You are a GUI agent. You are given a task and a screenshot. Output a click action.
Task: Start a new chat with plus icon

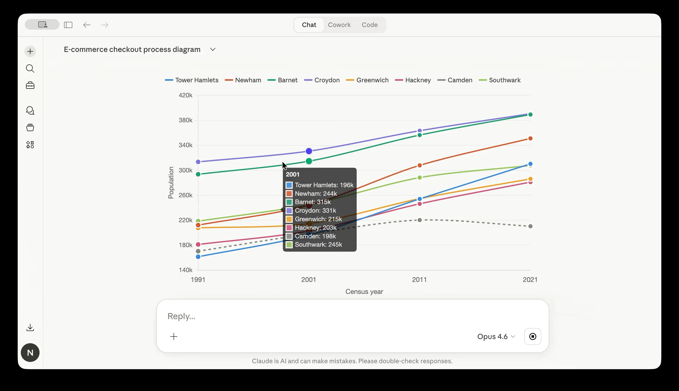tap(30, 51)
